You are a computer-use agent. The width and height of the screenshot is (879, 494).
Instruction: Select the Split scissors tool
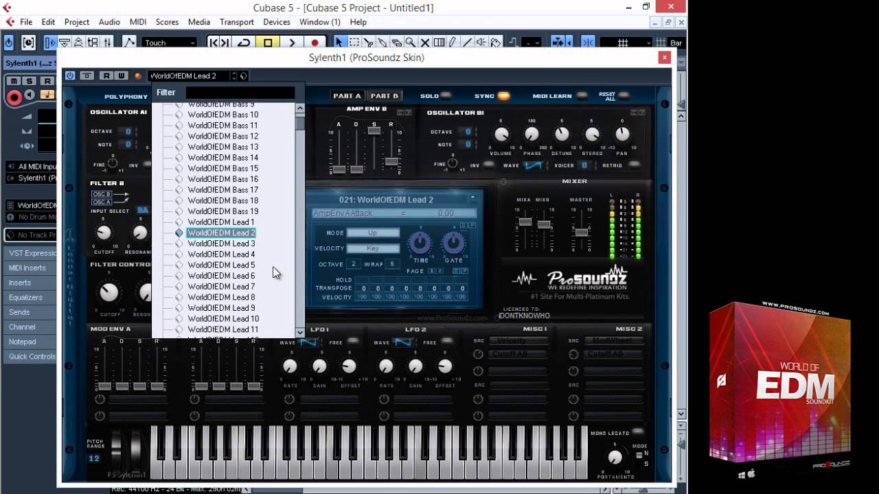(x=369, y=43)
